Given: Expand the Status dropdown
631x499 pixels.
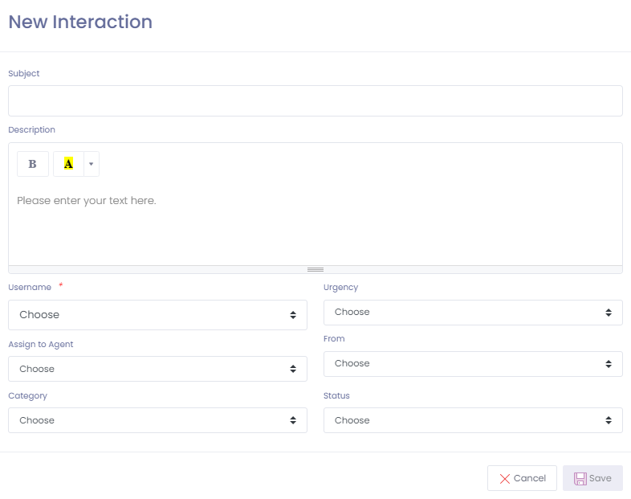Looking at the screenshot, I should point(473,420).
